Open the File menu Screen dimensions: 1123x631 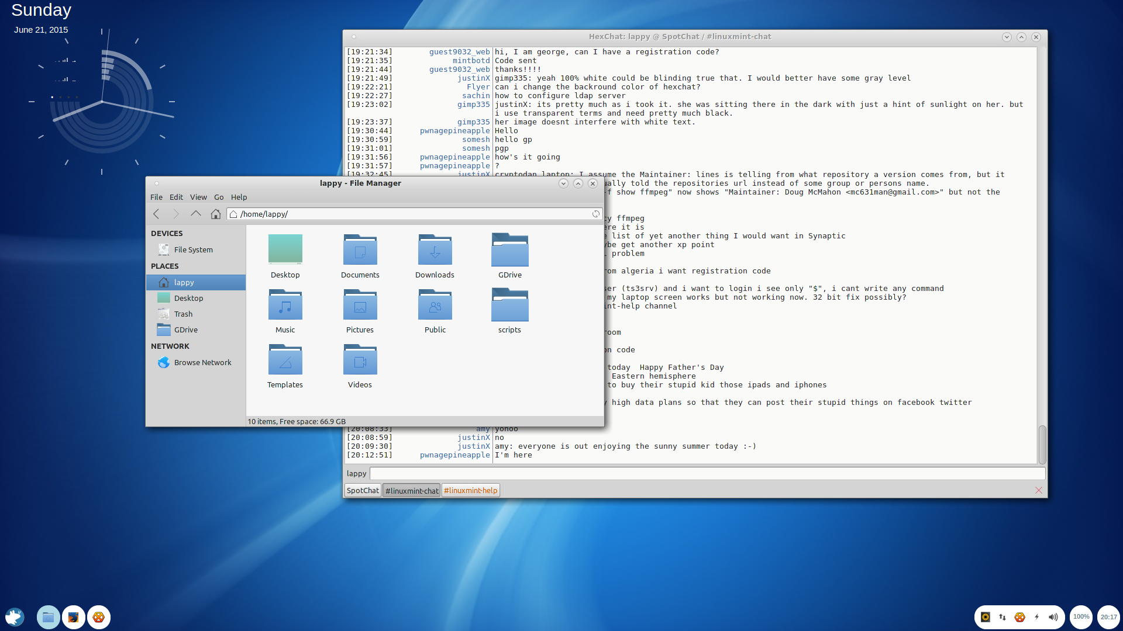(x=156, y=197)
